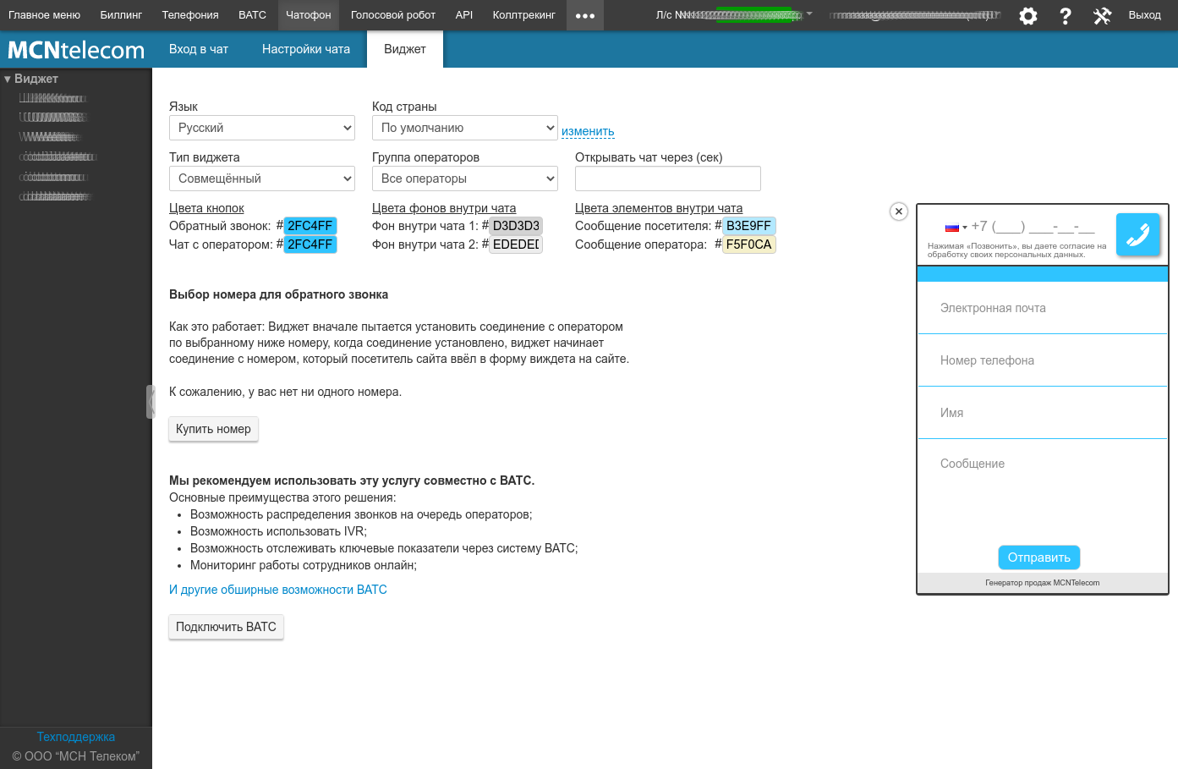Click the Электронная почта field
Image resolution: width=1178 pixels, height=769 pixels.
point(1043,308)
